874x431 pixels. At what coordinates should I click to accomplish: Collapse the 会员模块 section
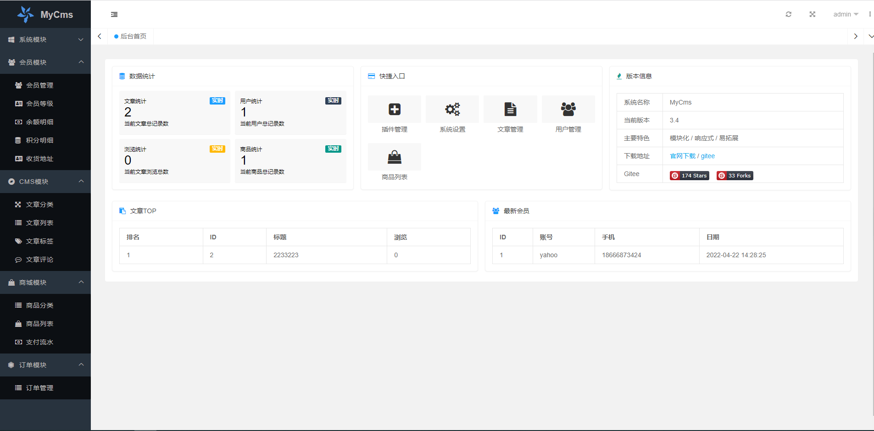[x=45, y=62]
